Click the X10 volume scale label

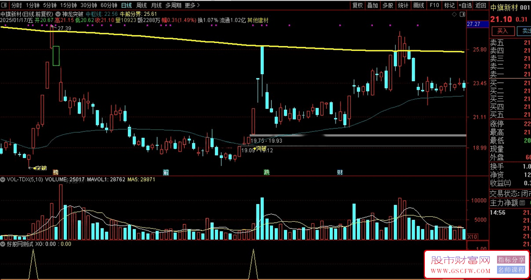473,236
